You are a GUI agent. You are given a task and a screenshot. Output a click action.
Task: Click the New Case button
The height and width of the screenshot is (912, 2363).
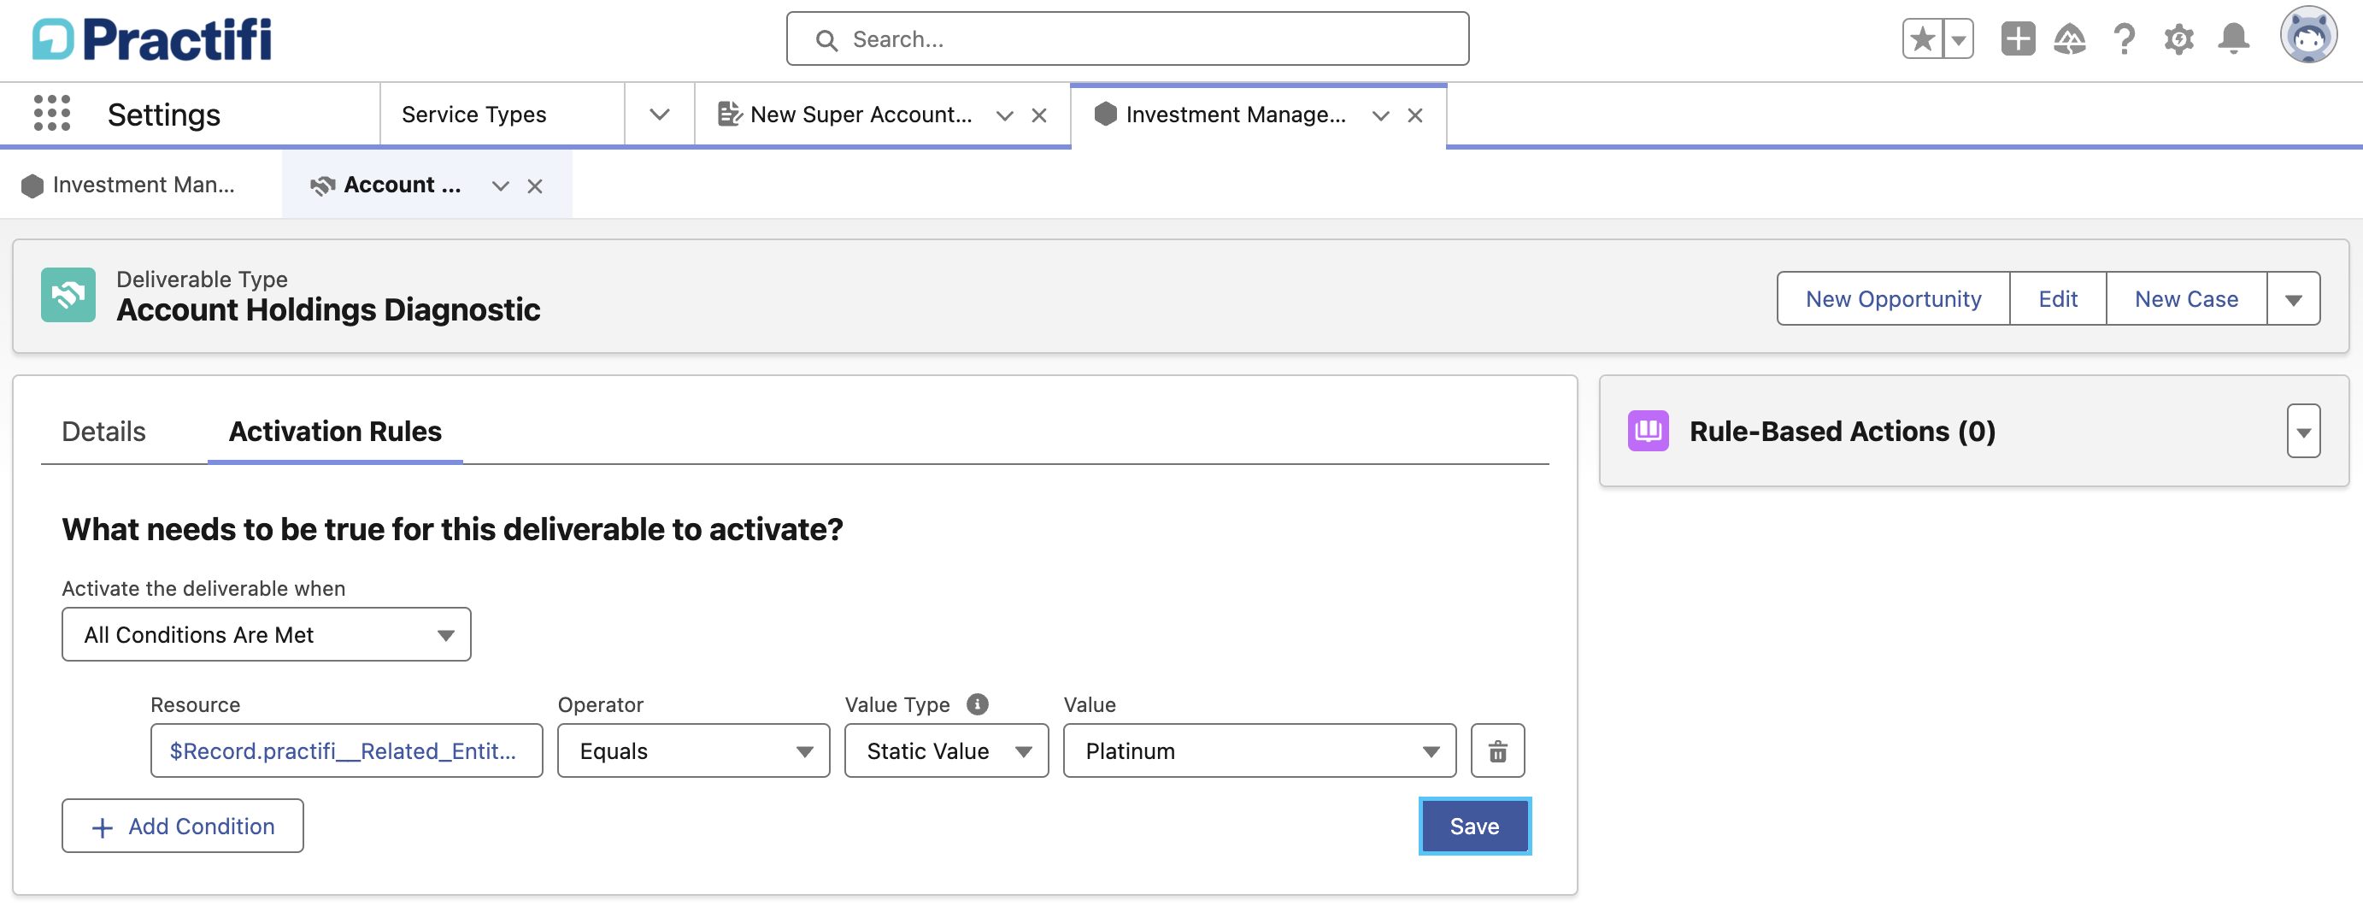2186,299
